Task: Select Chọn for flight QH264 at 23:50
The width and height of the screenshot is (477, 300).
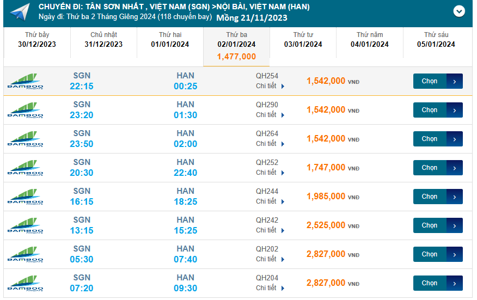Action: tap(430, 139)
